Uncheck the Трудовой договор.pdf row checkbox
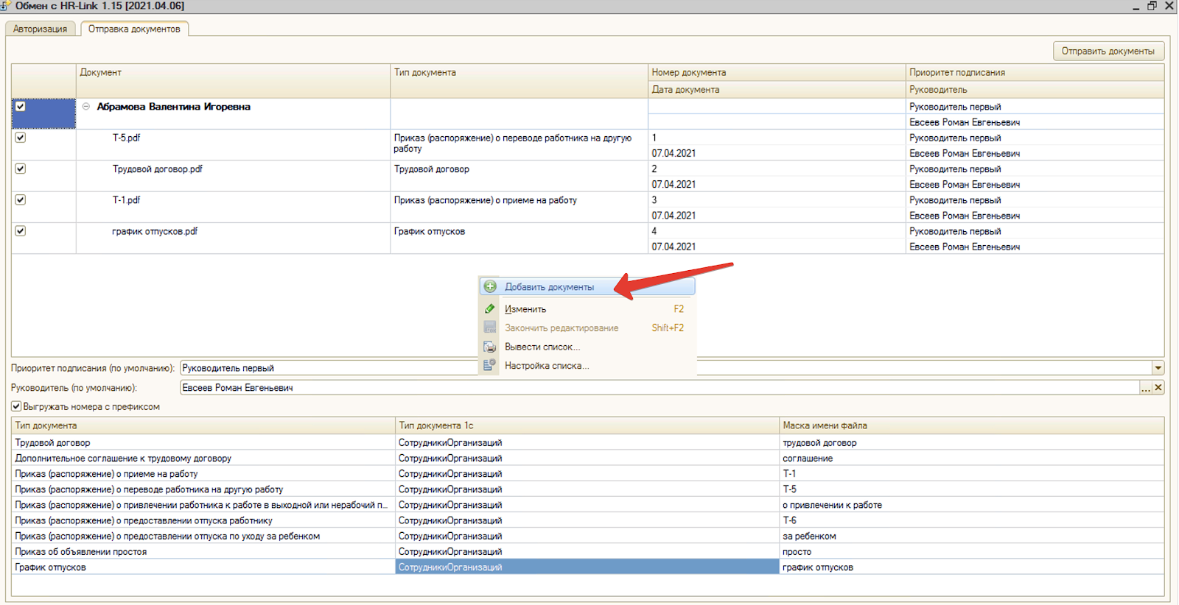This screenshot has width=1179, height=605. point(21,169)
